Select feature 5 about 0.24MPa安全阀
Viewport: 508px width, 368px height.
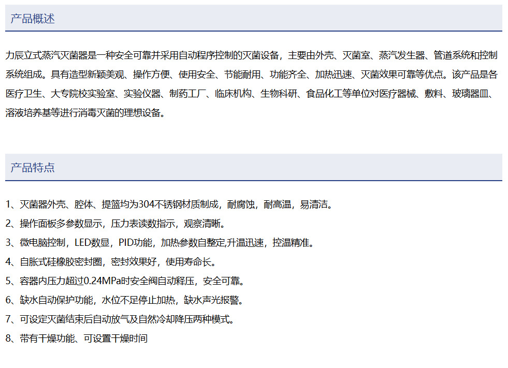[125, 281]
